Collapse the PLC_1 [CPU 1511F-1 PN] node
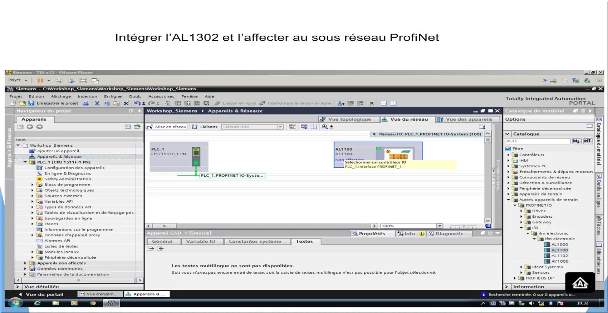Screen dimensions: 608x313 25,162
